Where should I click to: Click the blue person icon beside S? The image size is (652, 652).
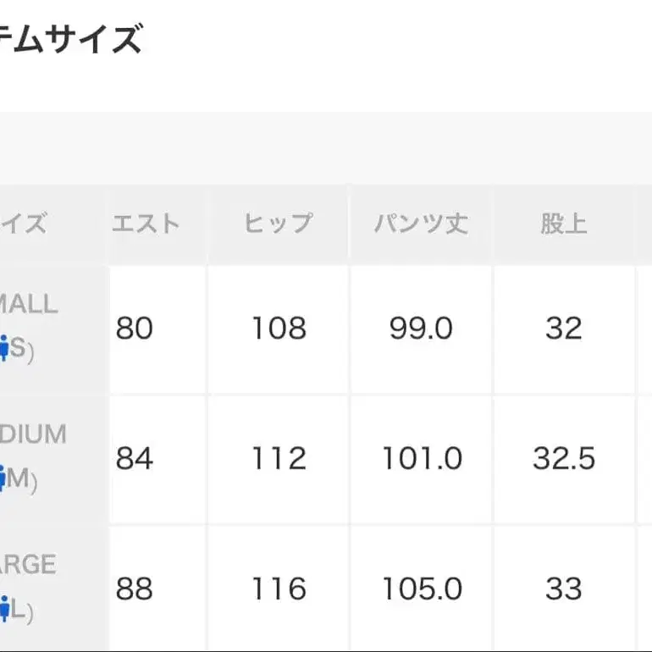click(x=3, y=348)
